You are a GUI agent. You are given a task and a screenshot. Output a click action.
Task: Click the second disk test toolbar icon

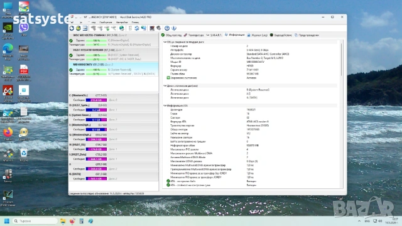click(100, 28)
